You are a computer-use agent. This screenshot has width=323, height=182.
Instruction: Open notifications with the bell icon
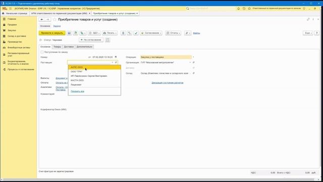coord(239,9)
